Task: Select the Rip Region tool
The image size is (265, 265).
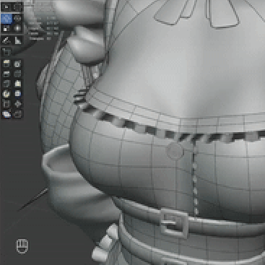Action: [x=17, y=114]
